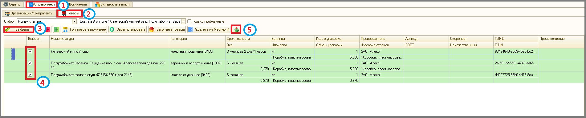Click the Выбран column header
This screenshot has width=586, height=118.
[38, 39]
